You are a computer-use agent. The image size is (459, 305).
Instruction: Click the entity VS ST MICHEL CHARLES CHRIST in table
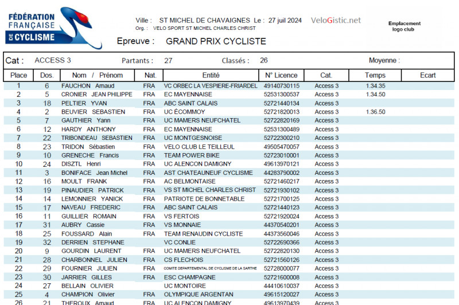click(x=210, y=190)
